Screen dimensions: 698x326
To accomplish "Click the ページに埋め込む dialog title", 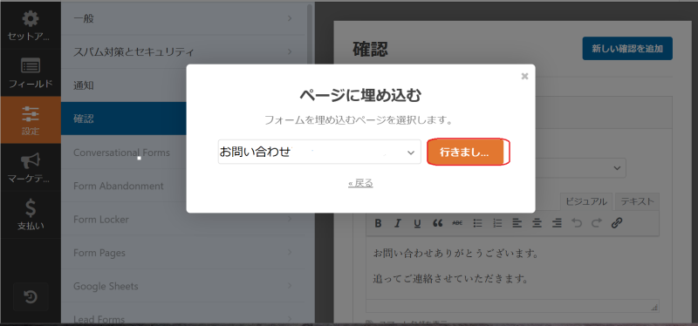I will (x=360, y=96).
